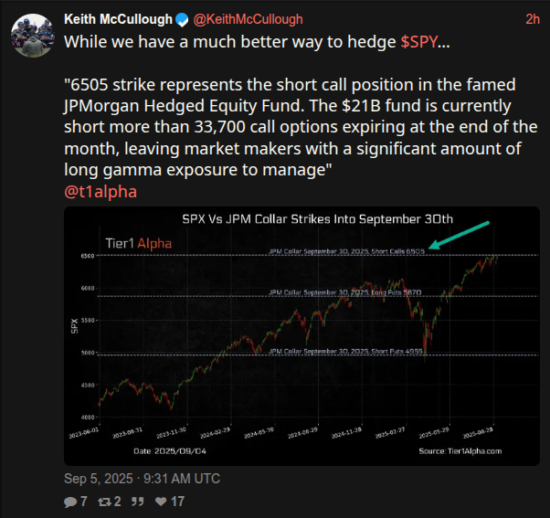Click the Keith McCullough display name
550x518 pixels.
(118, 19)
